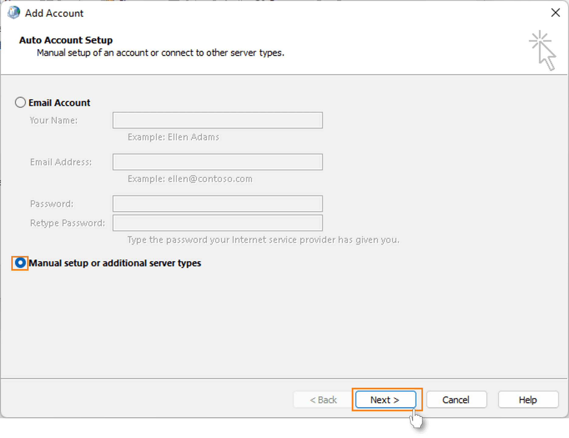Click the Email Account label

click(59, 103)
